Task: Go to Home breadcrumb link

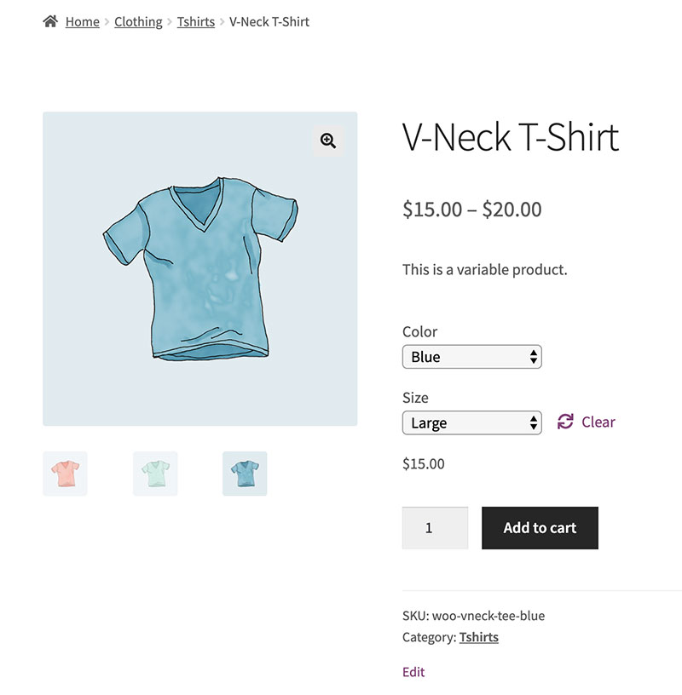Action: pyautogui.click(x=82, y=22)
